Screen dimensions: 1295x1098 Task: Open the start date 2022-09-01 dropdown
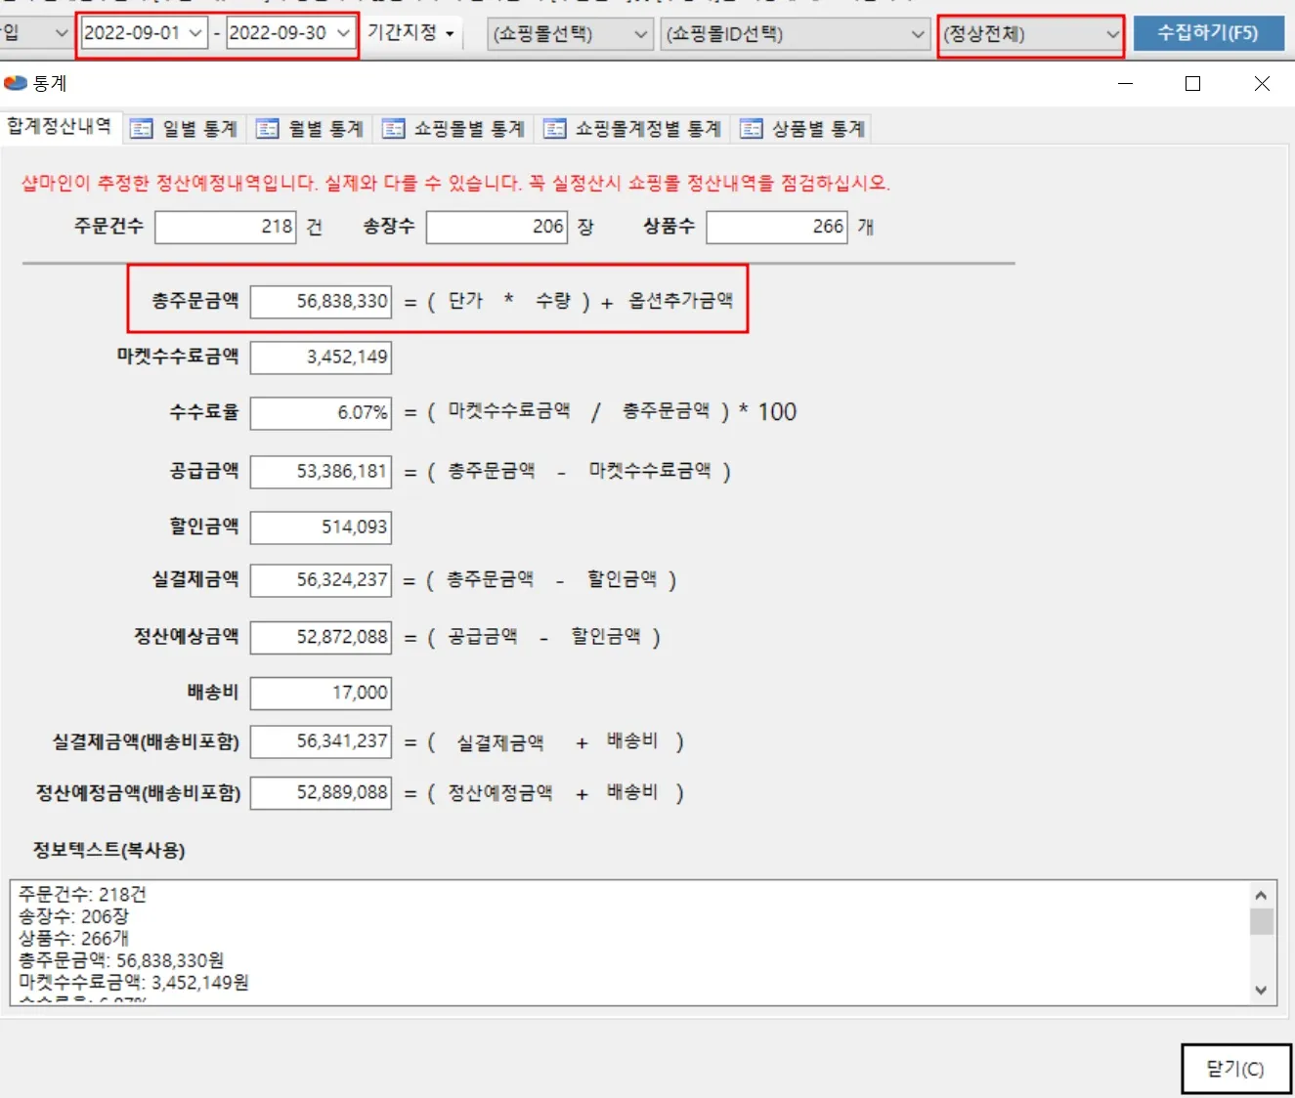coord(195,32)
